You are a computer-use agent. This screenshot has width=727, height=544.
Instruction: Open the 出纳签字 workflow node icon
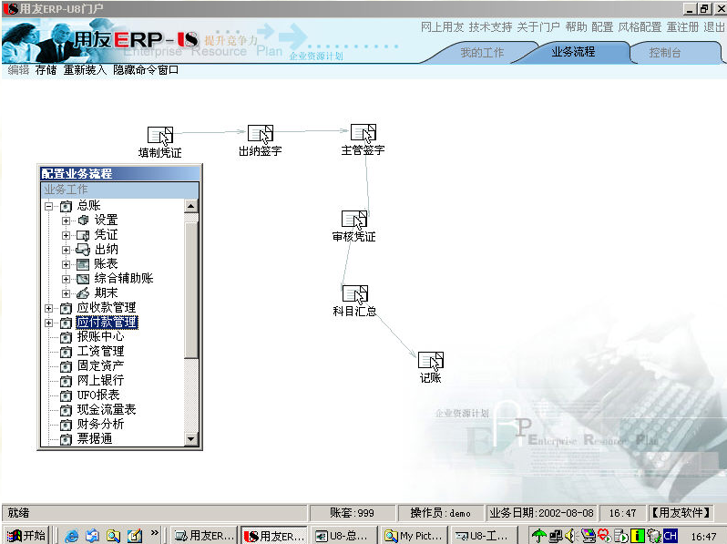261,134
